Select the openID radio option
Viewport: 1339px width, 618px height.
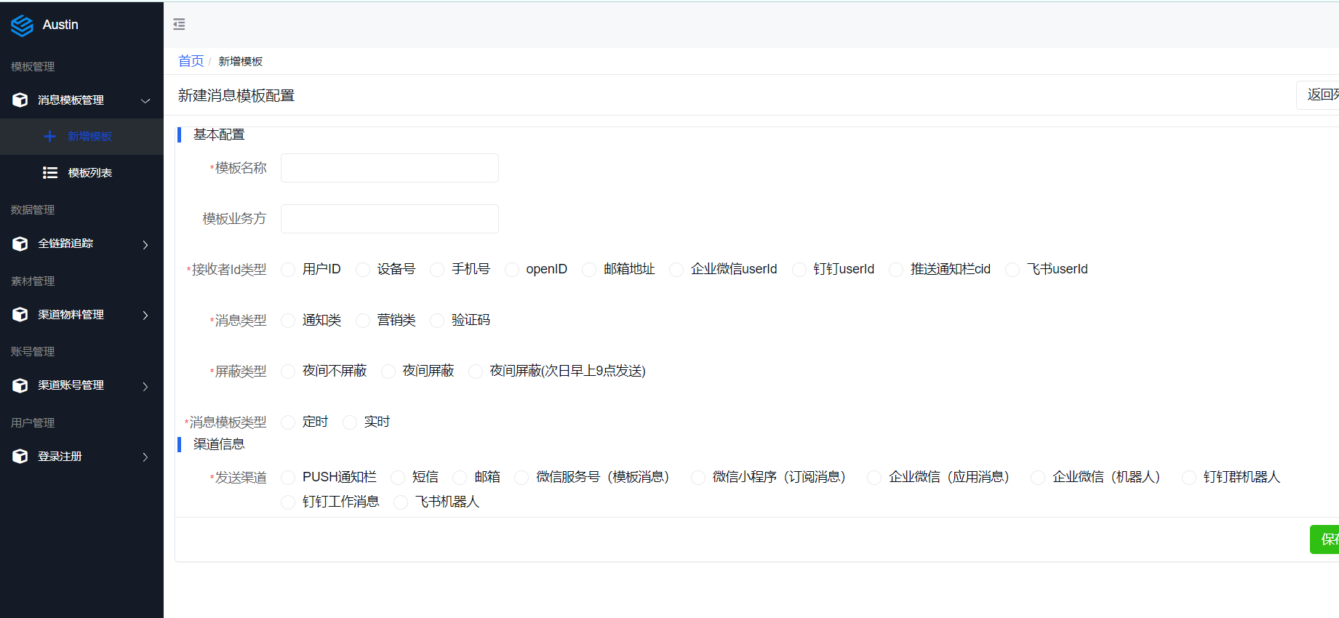coord(512,270)
